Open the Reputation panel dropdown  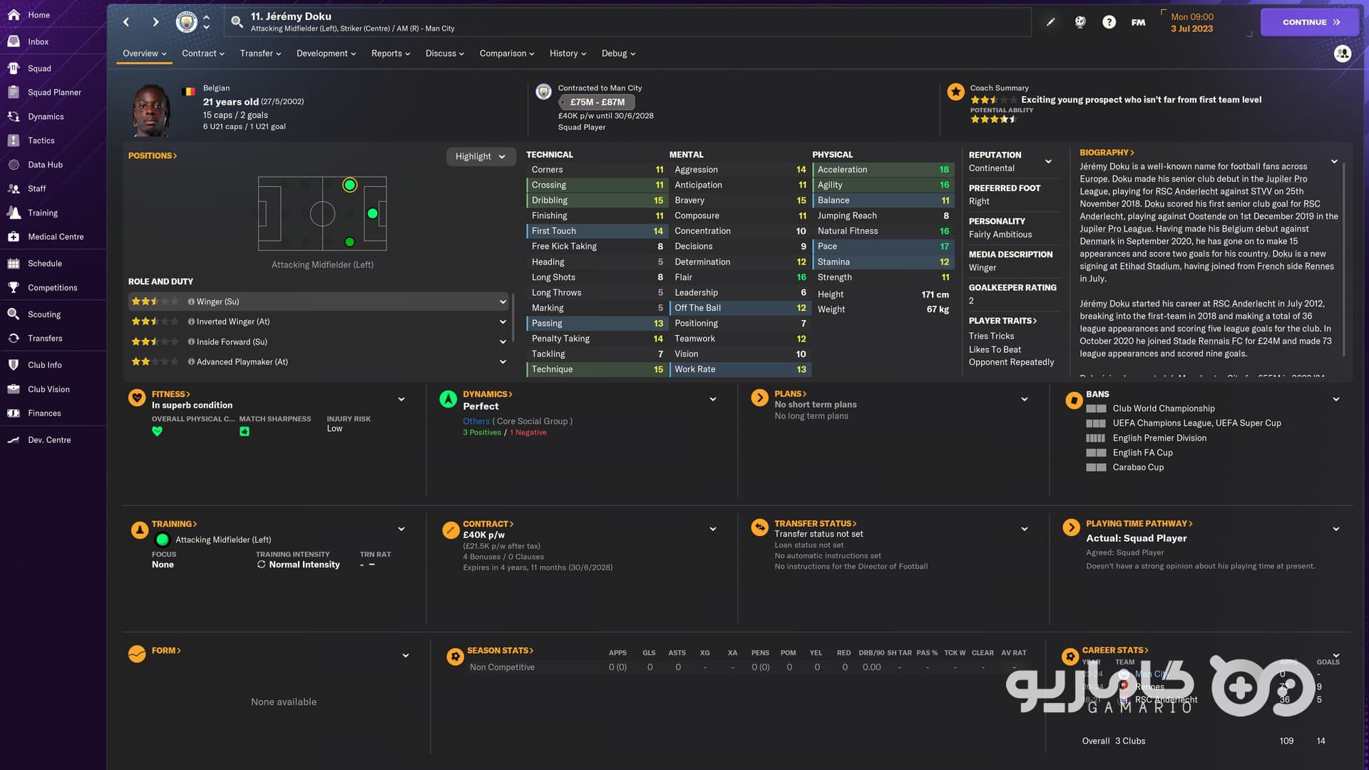1048,162
